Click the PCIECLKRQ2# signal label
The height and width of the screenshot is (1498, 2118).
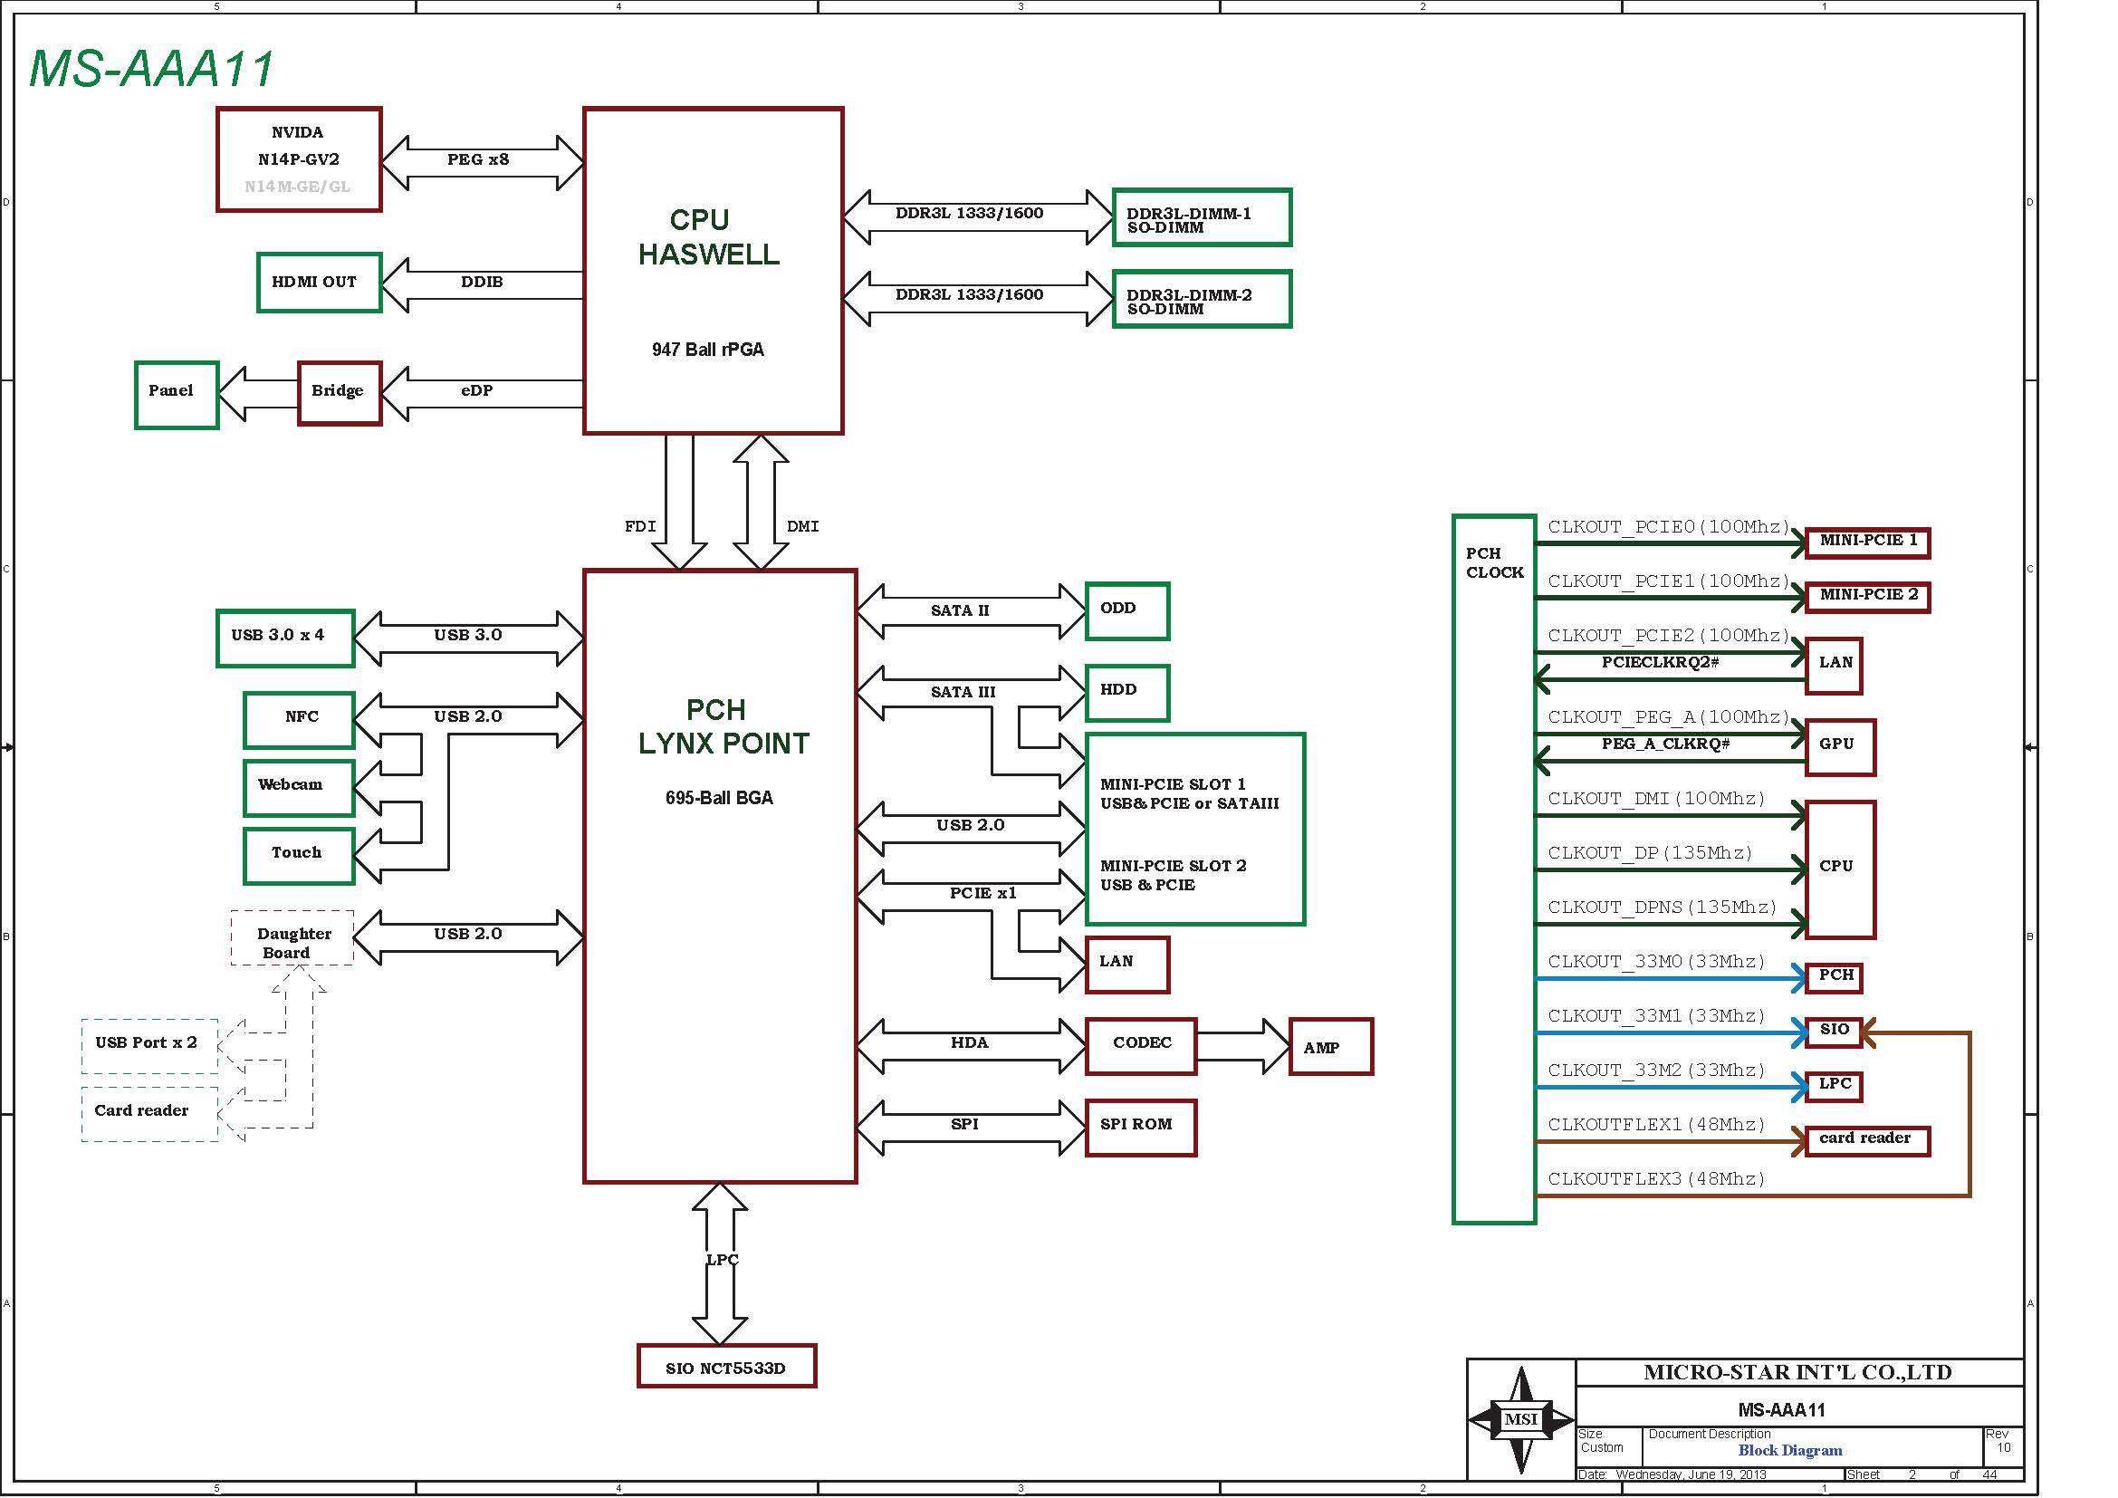pyautogui.click(x=1660, y=662)
